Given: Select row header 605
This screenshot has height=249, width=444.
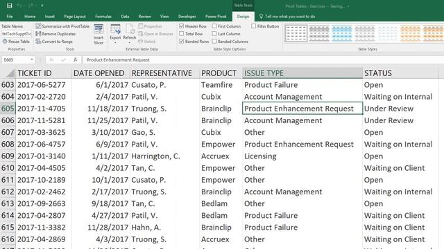Looking at the screenshot, I should click(x=8, y=109).
